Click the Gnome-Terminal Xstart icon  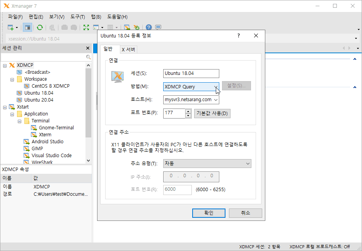point(34,128)
